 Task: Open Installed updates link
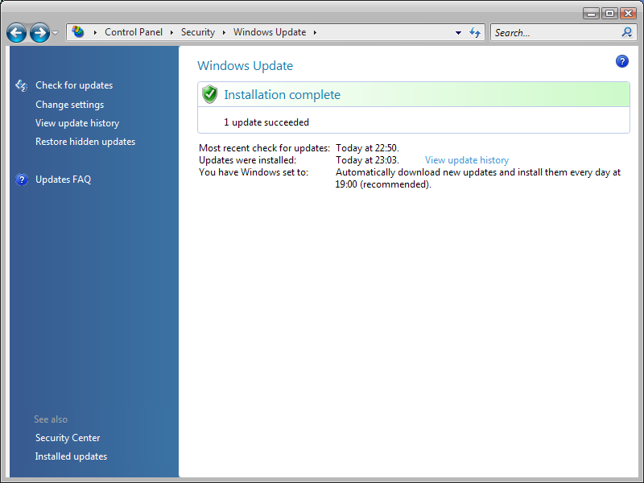tap(71, 456)
